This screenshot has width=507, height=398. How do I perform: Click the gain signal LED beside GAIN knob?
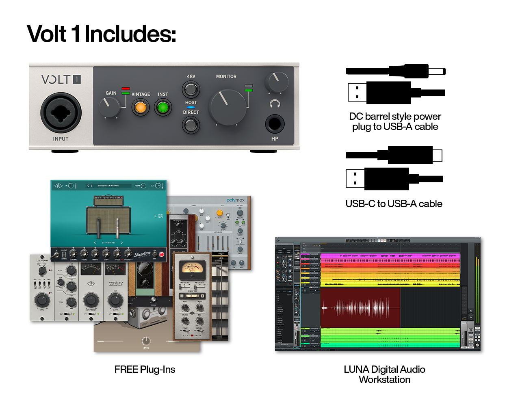(126, 91)
